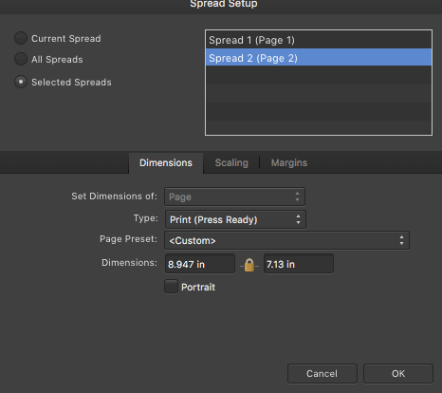Select the Current Spread radio button

(21, 38)
